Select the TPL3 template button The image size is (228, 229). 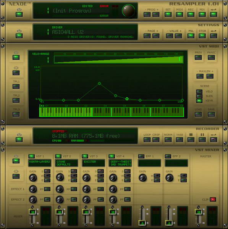pyautogui.click(x=16, y=114)
